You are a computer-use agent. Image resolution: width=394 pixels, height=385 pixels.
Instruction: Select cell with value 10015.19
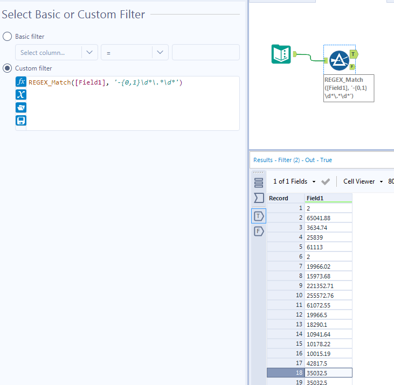click(x=328, y=354)
